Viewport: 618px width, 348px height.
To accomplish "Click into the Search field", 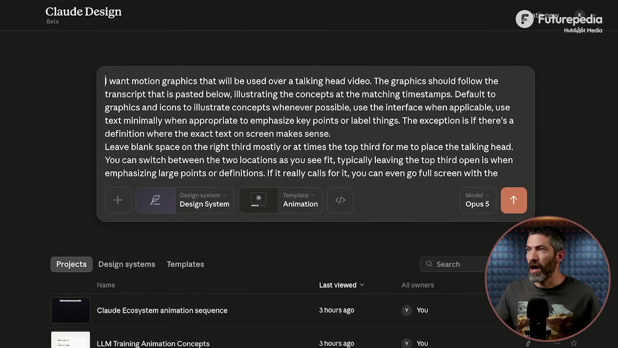I will pyautogui.click(x=454, y=264).
